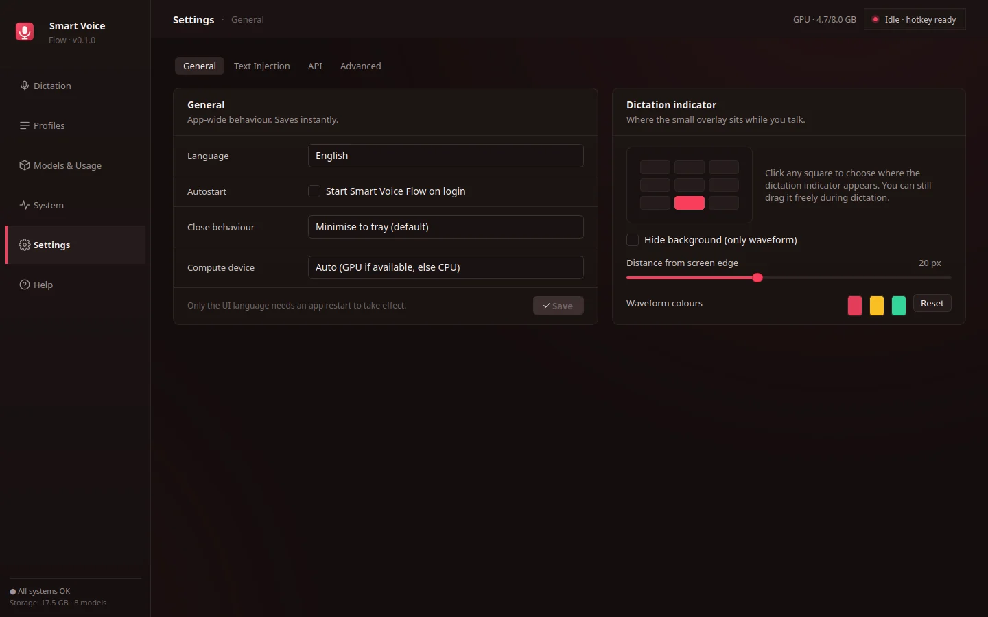
Task: Open the Advanced tab
Action: tap(361, 66)
